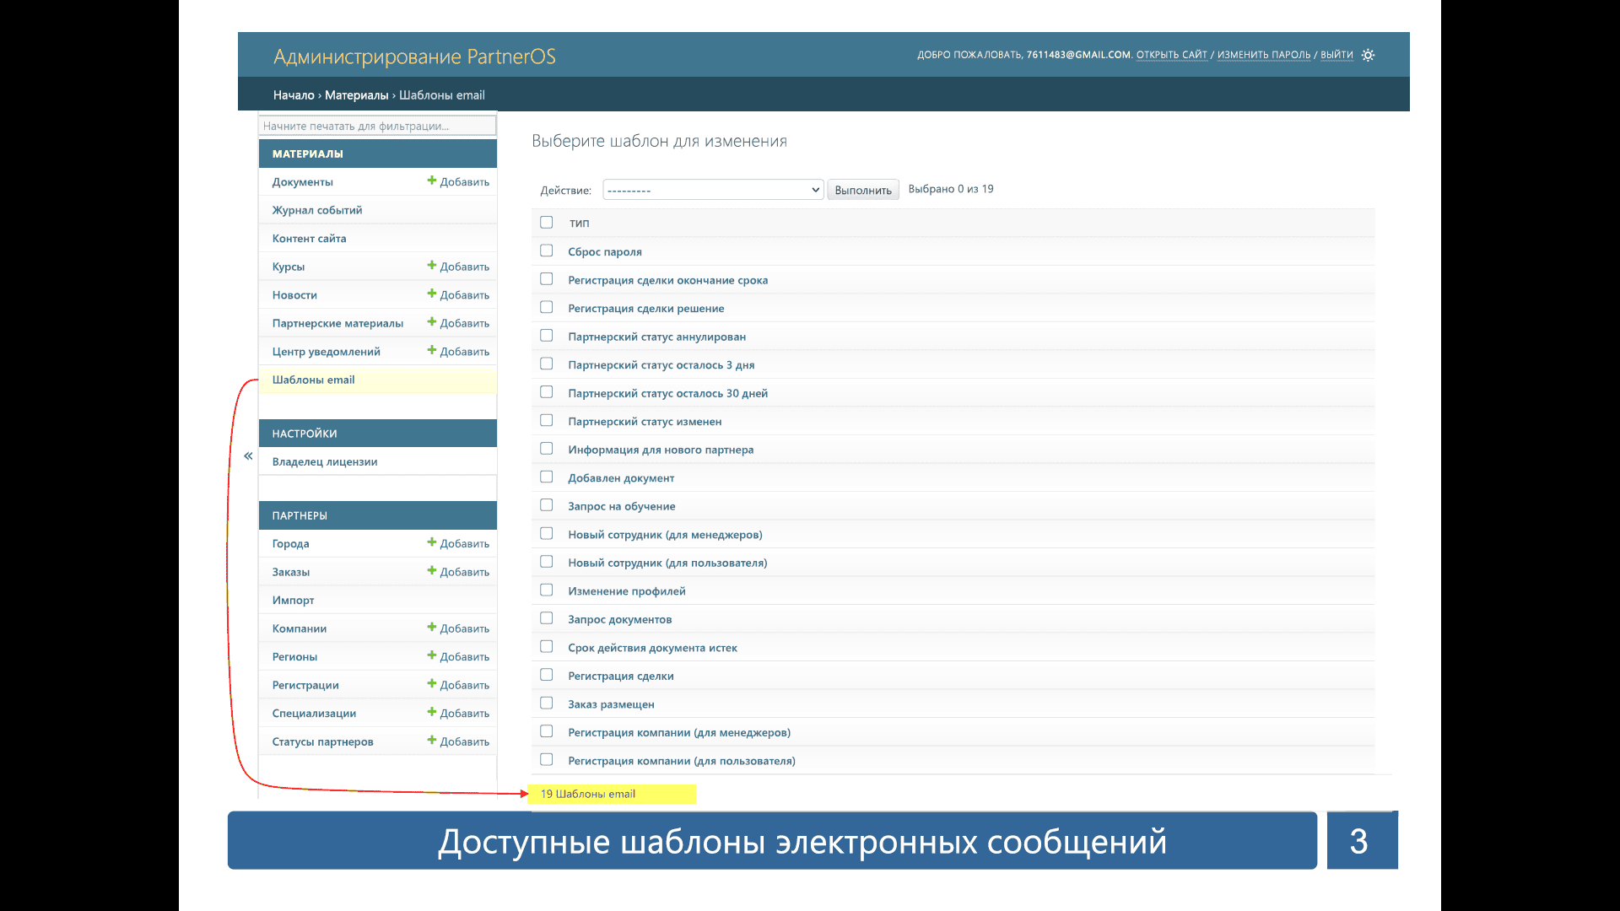
Task: Click plus icon beside Компании
Action: coord(432,628)
